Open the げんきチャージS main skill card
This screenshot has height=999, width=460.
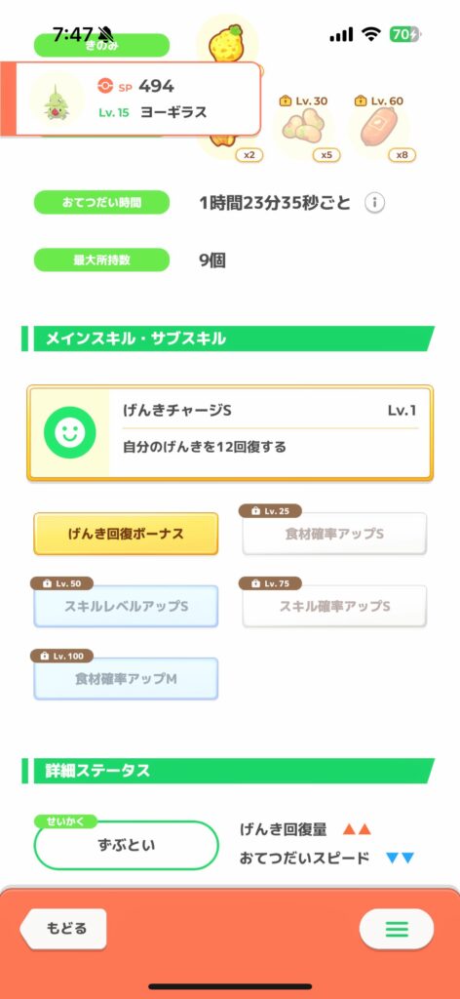pos(230,432)
